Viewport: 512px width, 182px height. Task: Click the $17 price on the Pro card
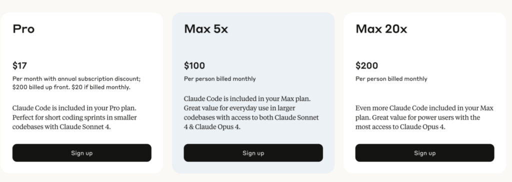(x=19, y=65)
